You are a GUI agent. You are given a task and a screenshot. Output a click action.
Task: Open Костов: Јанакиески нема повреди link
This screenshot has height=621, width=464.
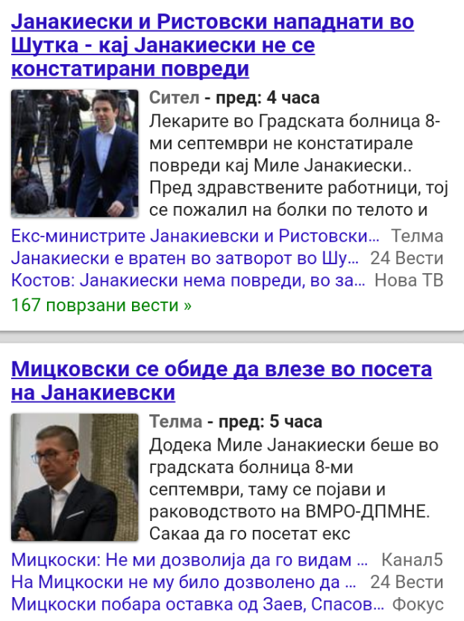[188, 281]
